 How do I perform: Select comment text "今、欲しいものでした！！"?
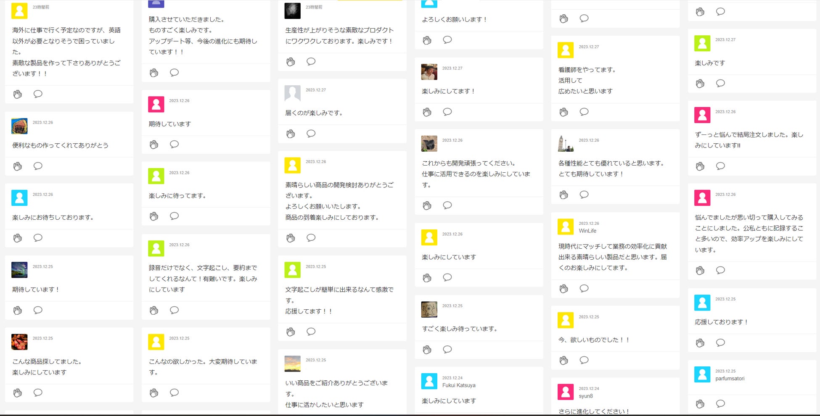(594, 340)
